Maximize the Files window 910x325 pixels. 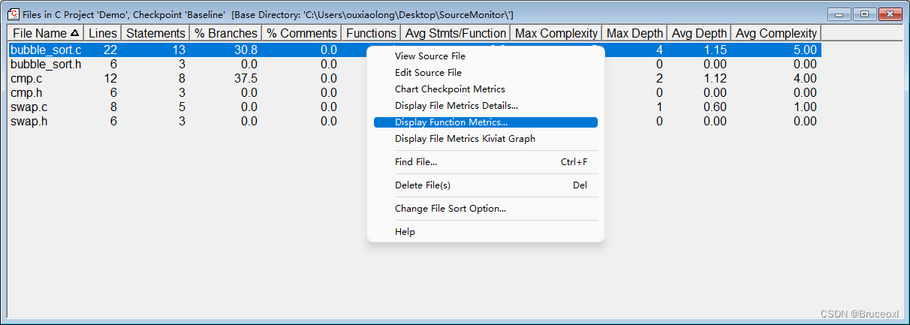pyautogui.click(x=865, y=14)
